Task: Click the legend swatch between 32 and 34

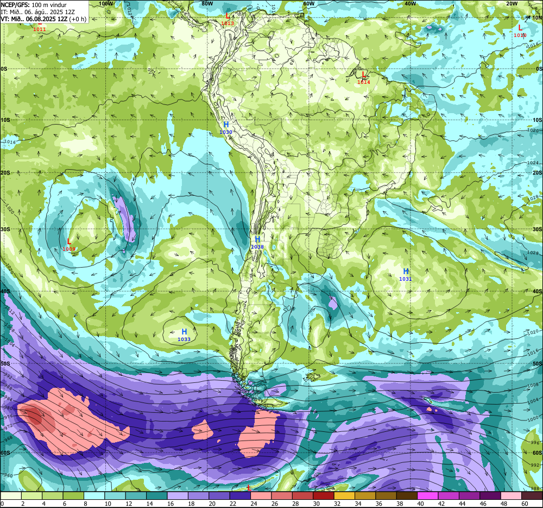Action: tap(344, 496)
